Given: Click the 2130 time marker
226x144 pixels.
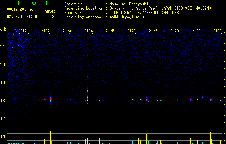Looking at the screenshot, I should point(217,31).
